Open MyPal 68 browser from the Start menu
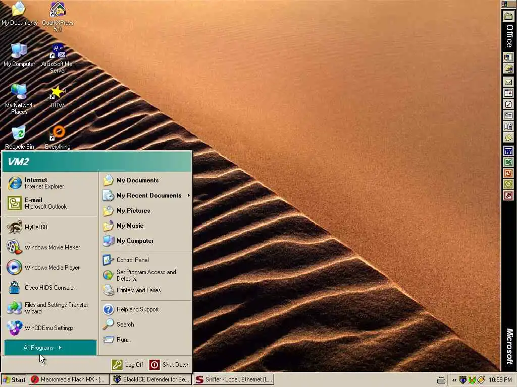The image size is (517, 387). (50, 227)
